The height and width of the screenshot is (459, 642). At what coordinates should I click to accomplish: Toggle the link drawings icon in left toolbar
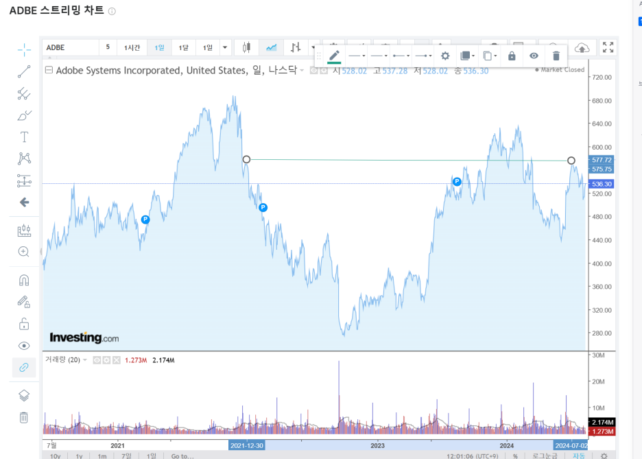24,367
